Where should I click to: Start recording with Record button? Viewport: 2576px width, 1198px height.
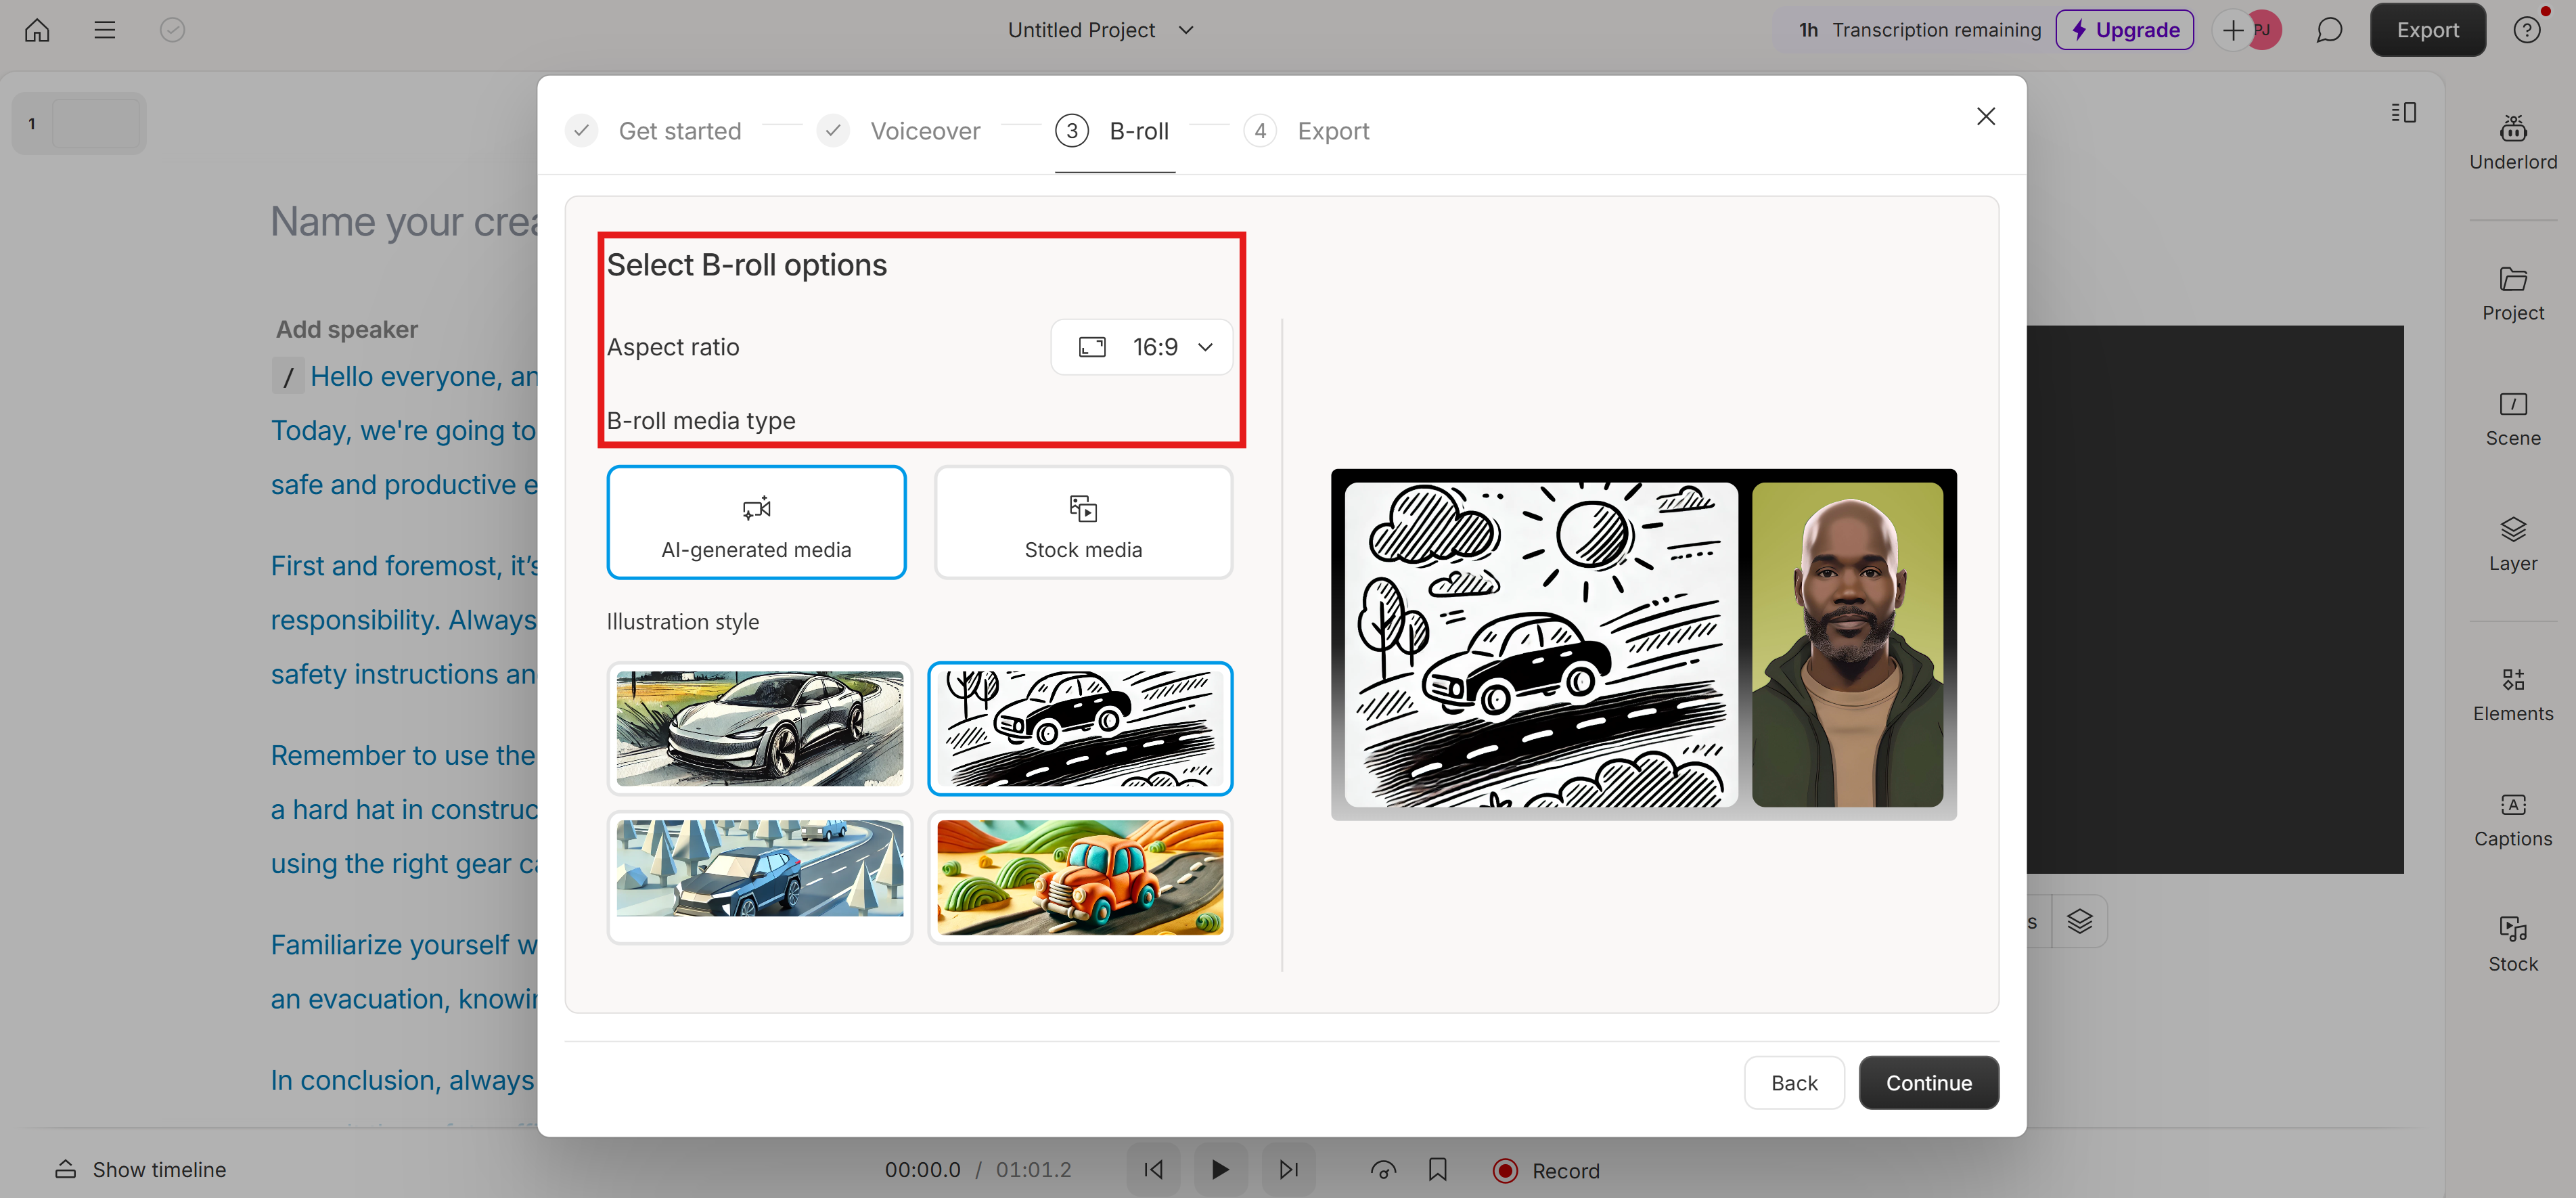(x=1546, y=1170)
